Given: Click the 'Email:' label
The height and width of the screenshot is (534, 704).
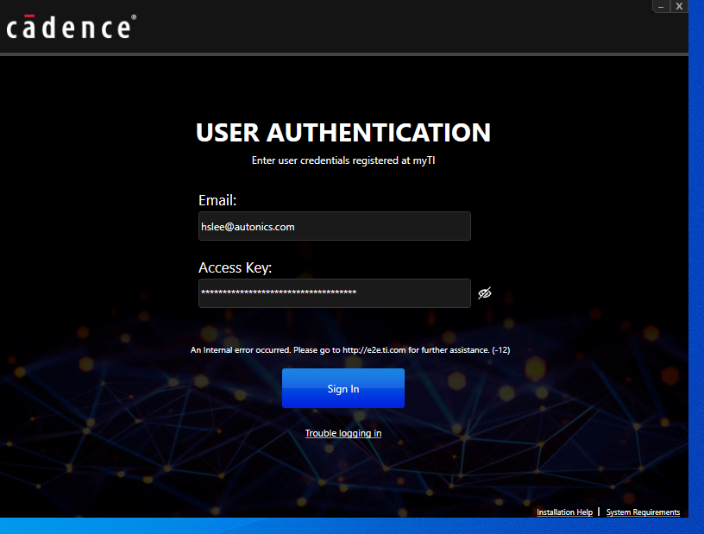Looking at the screenshot, I should tap(217, 200).
